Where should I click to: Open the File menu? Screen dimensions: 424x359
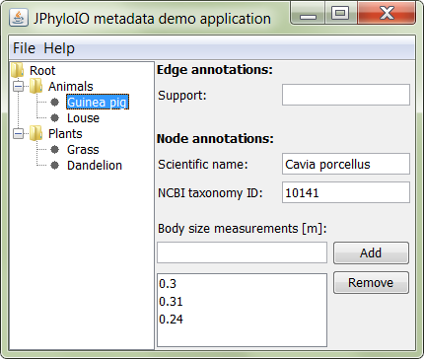tap(24, 48)
